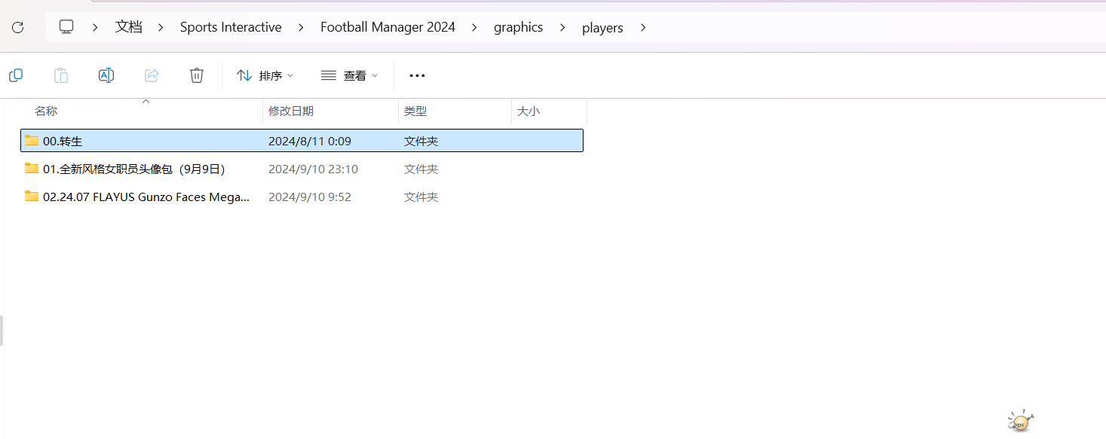Click the This PC monitor icon
The width and height of the screenshot is (1106, 439).
66,27
